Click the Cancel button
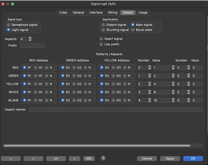 [147, 159]
